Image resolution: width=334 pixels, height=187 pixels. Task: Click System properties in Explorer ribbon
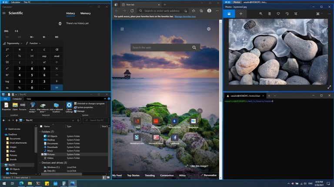coord(83,107)
